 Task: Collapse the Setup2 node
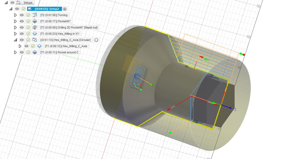tap(11, 9)
